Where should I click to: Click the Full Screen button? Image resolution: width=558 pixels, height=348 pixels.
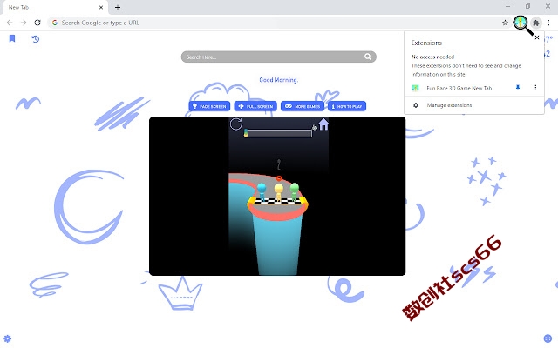(x=255, y=106)
